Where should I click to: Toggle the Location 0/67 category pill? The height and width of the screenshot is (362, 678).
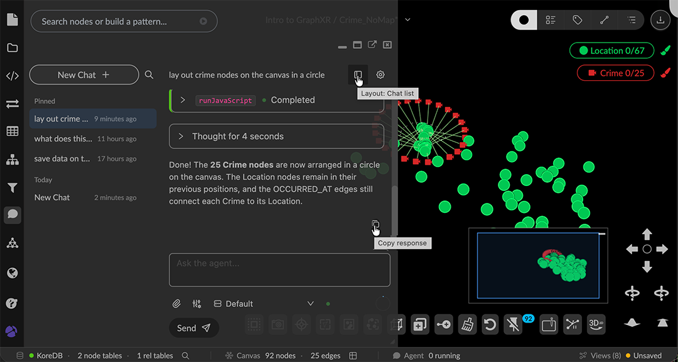coord(611,51)
